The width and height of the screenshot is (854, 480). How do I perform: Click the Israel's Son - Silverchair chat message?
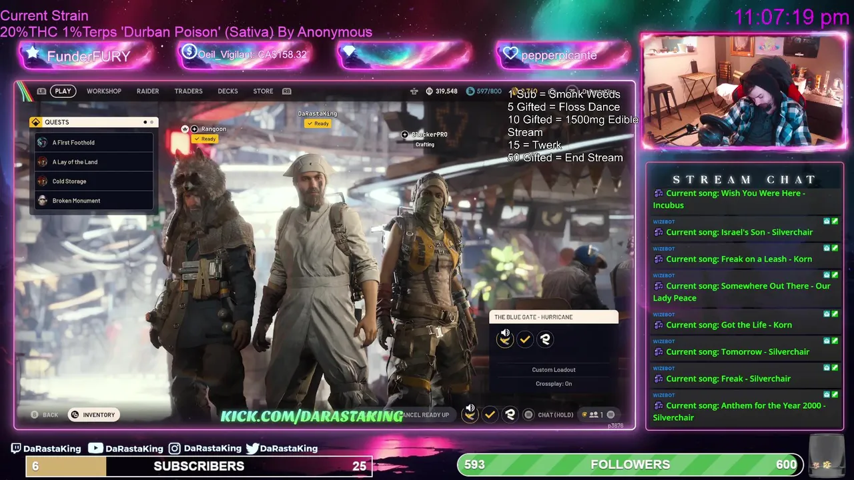point(745,230)
